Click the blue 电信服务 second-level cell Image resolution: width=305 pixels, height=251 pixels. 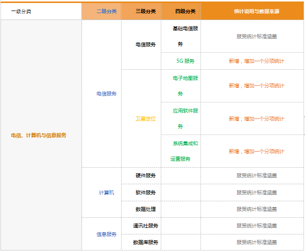pyautogui.click(x=106, y=93)
